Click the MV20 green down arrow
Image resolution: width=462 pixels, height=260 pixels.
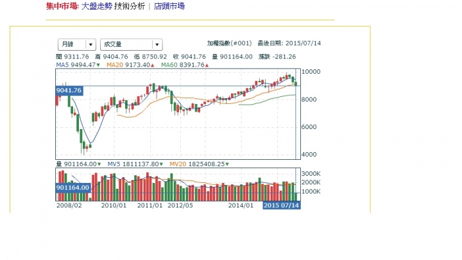coord(227,164)
